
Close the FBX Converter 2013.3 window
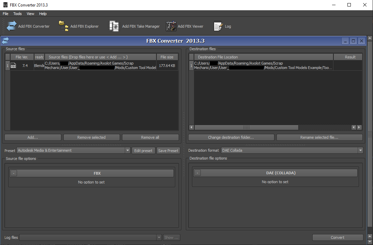(365, 5)
